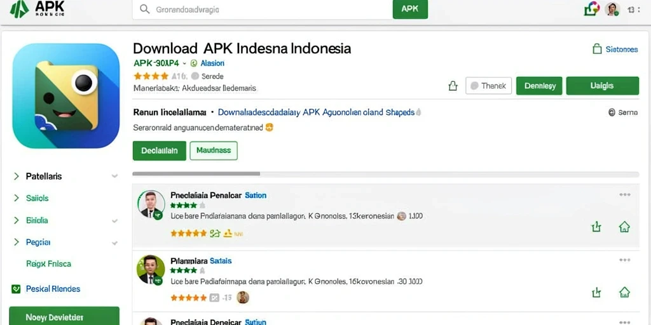
Task: Click the green APK logo in the header
Action: (37, 9)
